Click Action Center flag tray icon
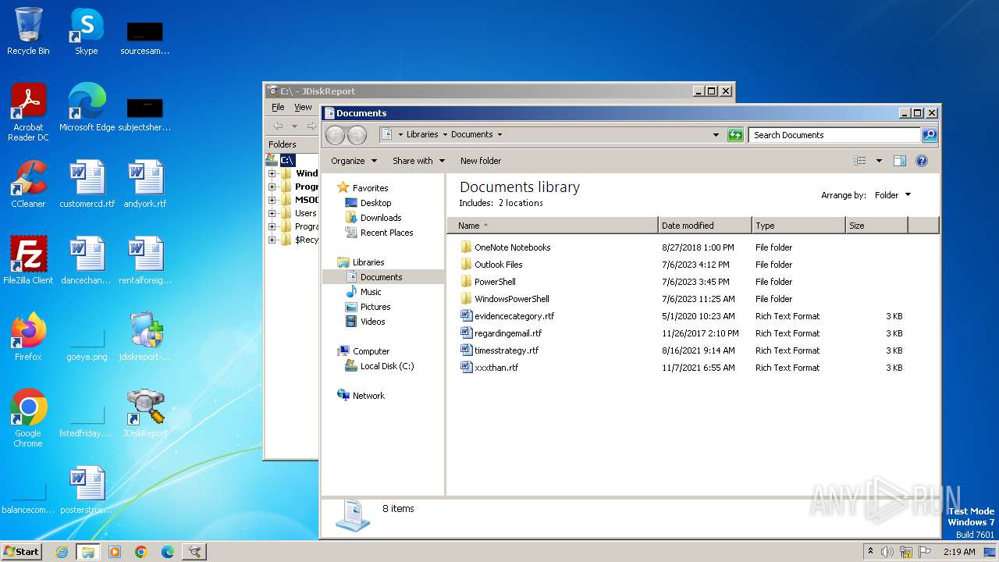 click(x=925, y=552)
